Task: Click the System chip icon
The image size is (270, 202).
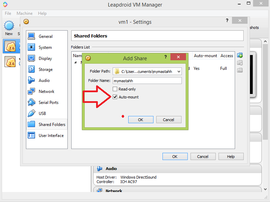Action: 31,47
